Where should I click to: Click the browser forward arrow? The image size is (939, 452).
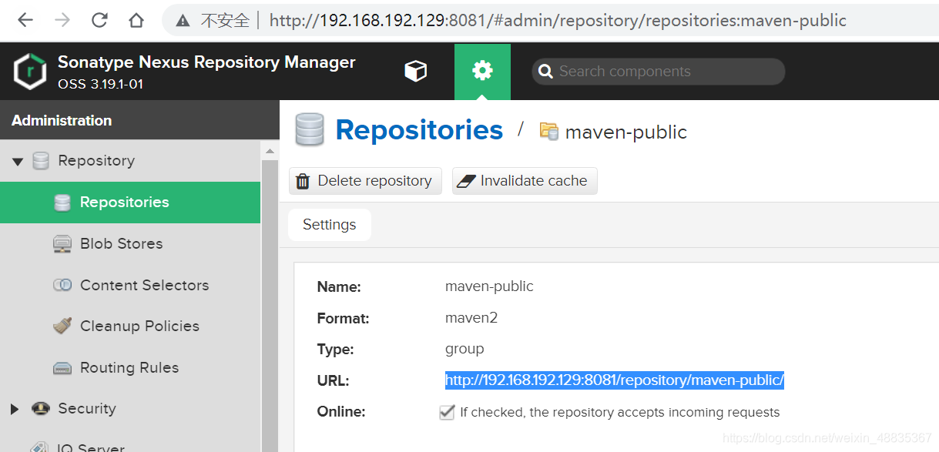click(x=62, y=20)
